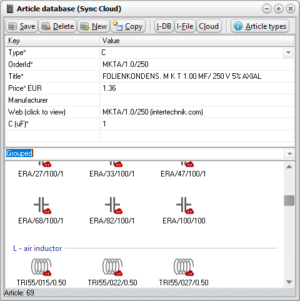Expand the Type value dropdown

tap(288, 53)
